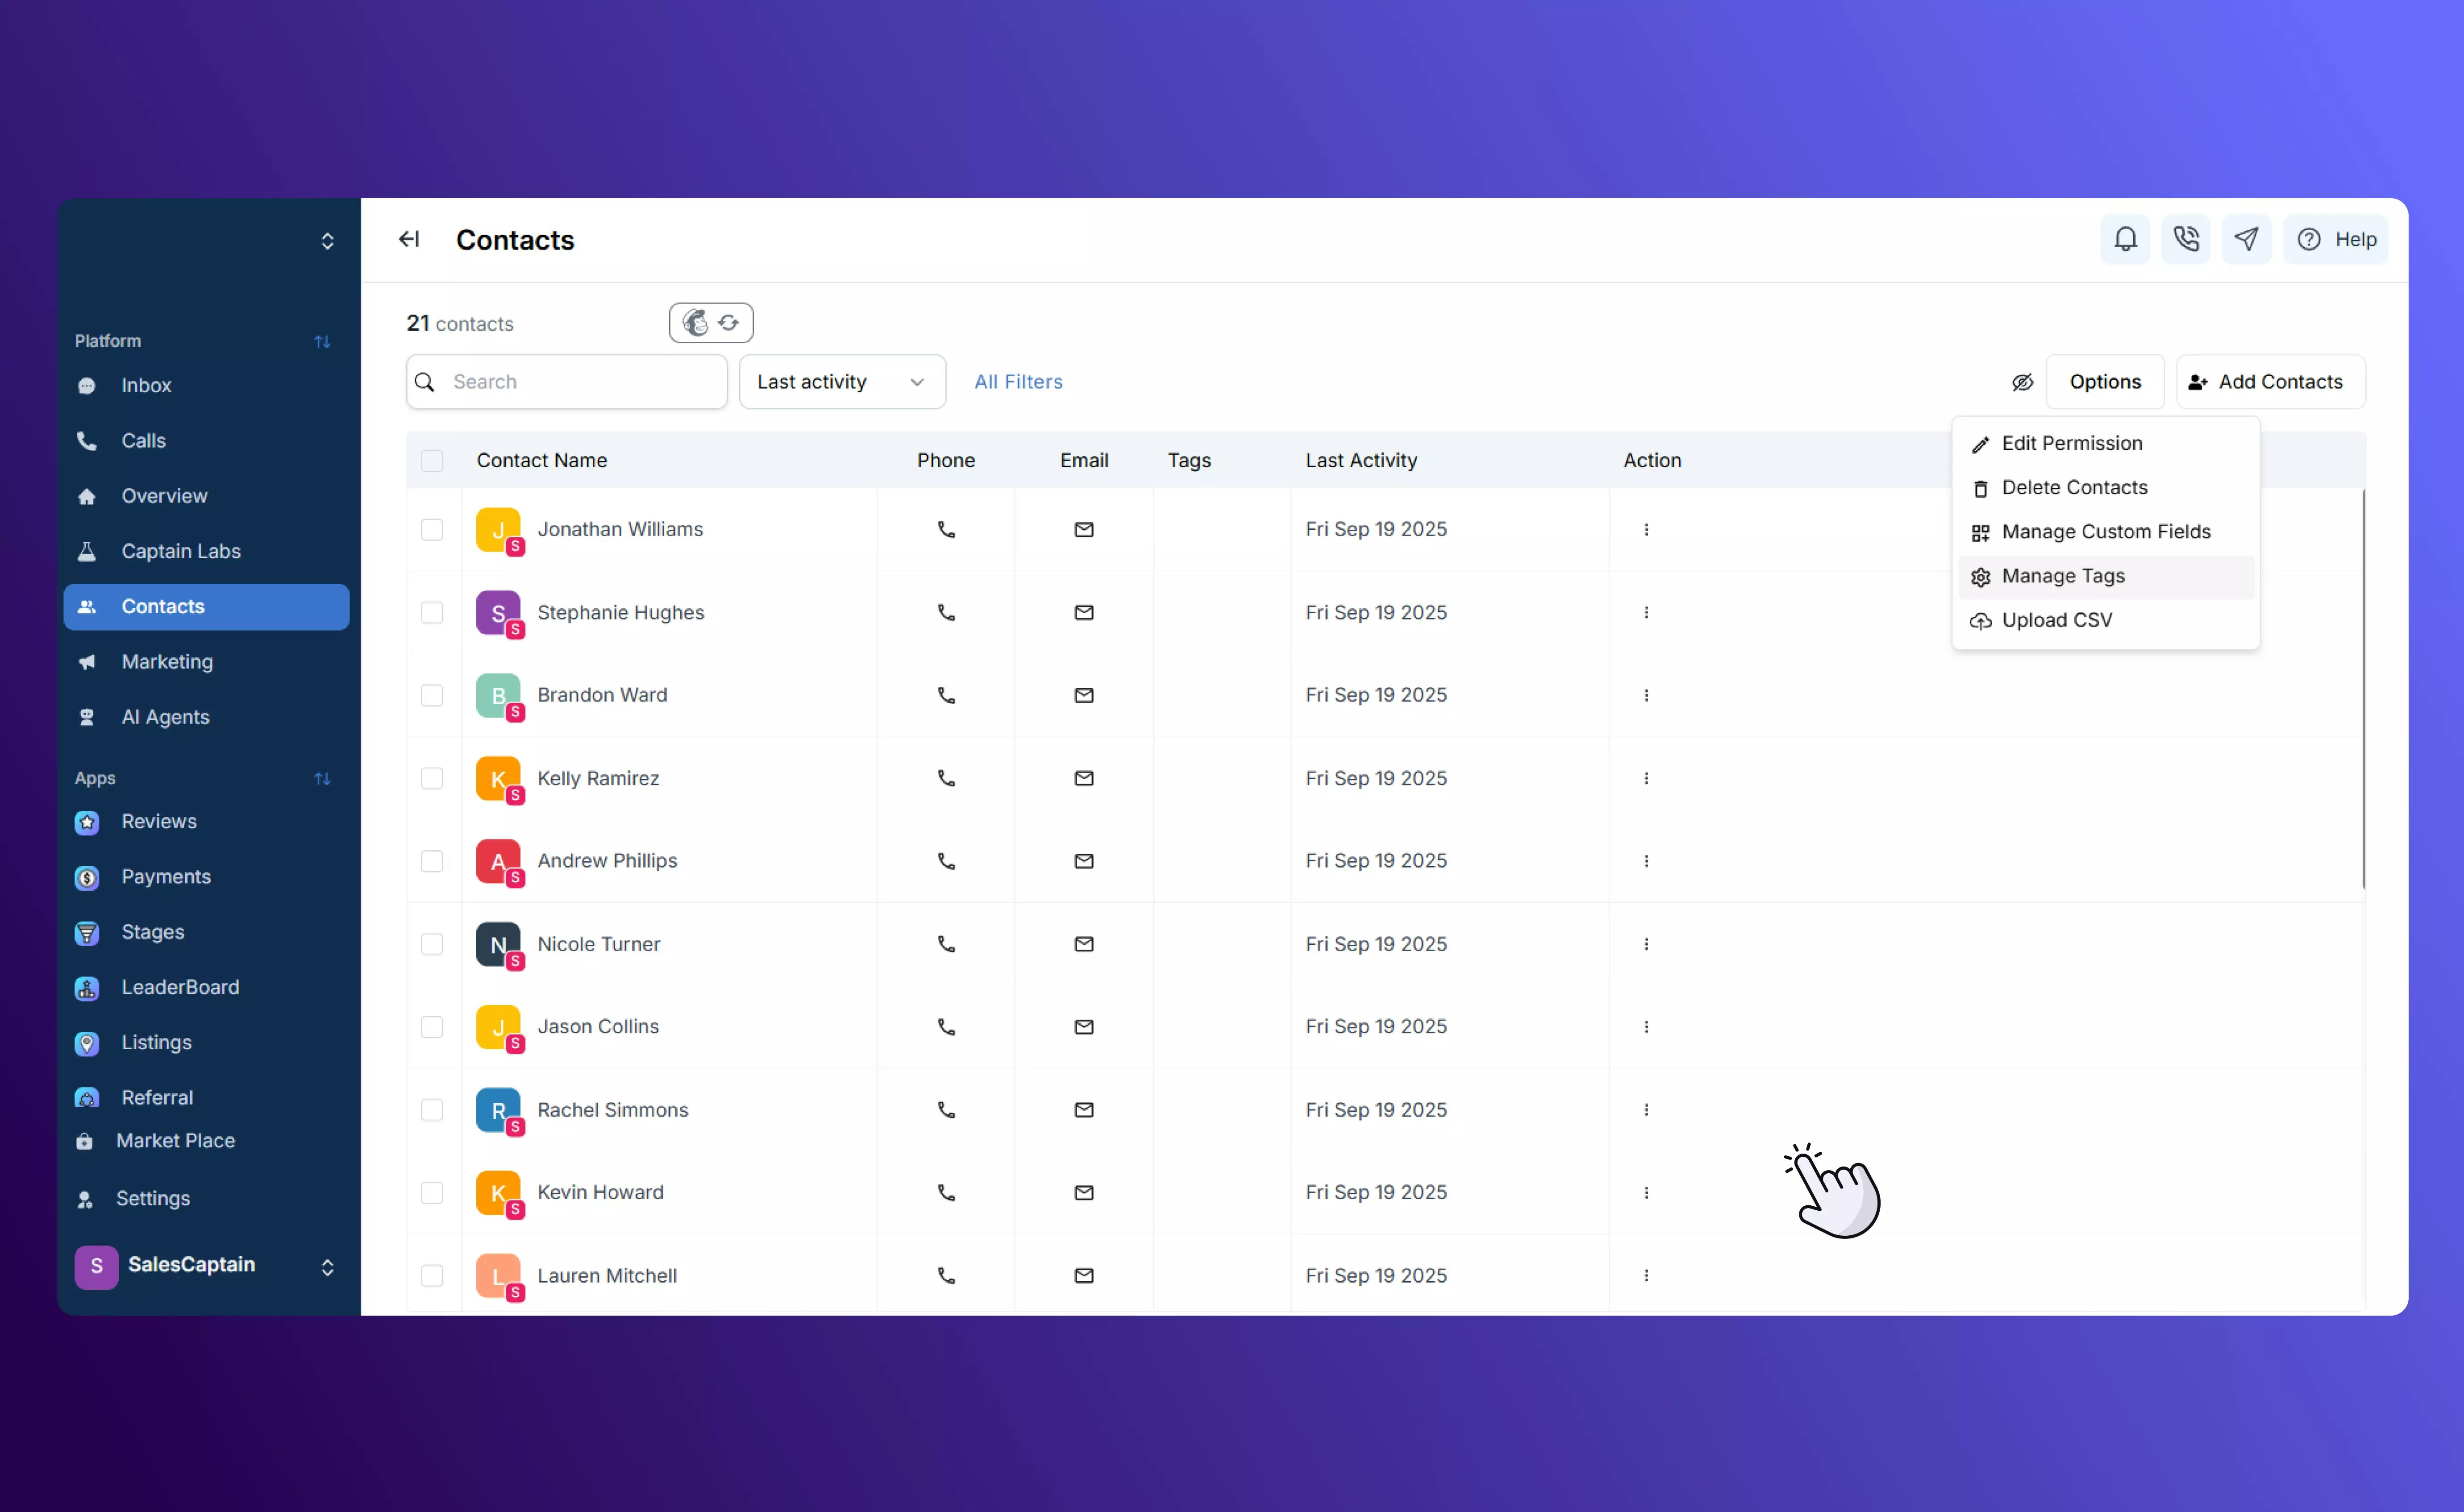2464x1512 pixels.
Task: Open the phone dialer icon in header
Action: [2186, 239]
